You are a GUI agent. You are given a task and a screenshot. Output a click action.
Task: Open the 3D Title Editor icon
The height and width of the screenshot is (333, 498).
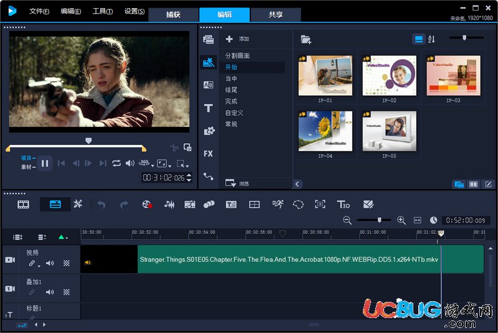pos(344,204)
